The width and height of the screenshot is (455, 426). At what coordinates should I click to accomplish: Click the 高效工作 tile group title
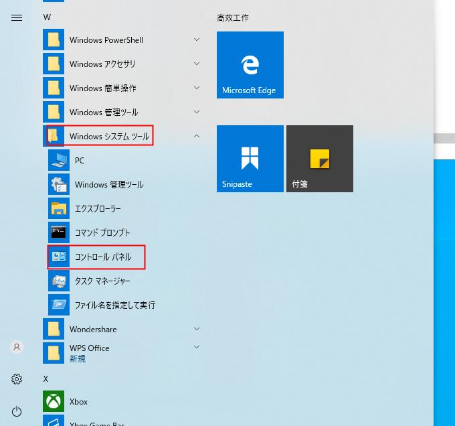pyautogui.click(x=233, y=18)
